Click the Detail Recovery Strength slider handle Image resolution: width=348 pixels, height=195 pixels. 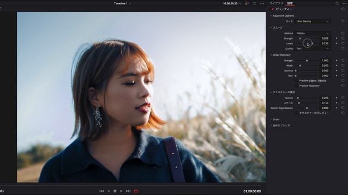pyautogui.click(x=307, y=60)
